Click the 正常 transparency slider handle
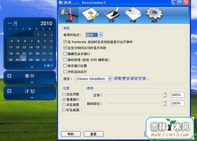The height and width of the screenshot is (141, 197). tap(165, 95)
